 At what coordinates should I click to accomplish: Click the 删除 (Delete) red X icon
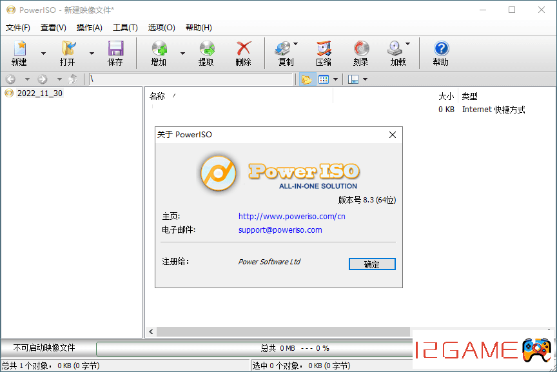(x=244, y=48)
